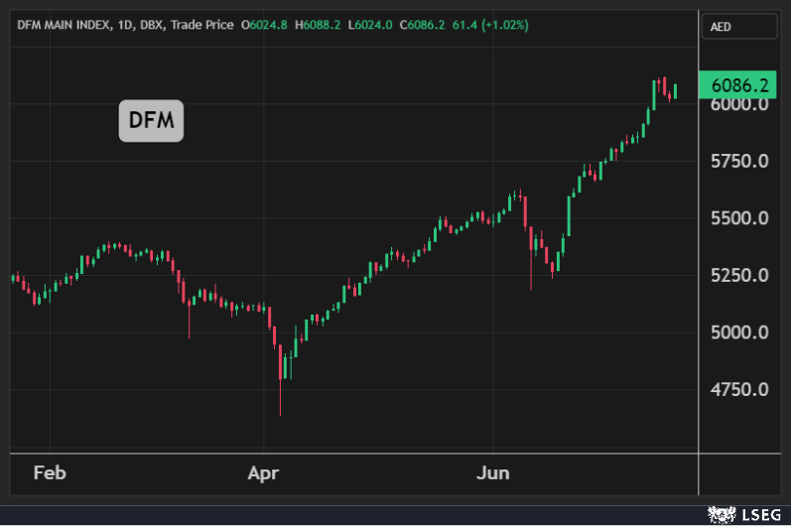Click the Jun marker on time axis
The width and height of the screenshot is (791, 526).
pyautogui.click(x=493, y=472)
